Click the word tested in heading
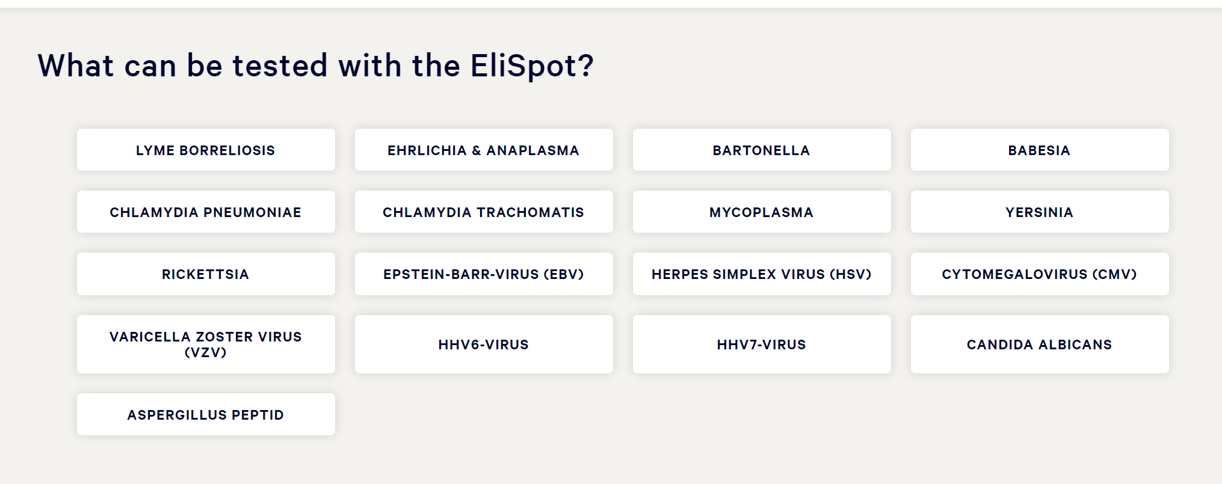 [x=280, y=66]
